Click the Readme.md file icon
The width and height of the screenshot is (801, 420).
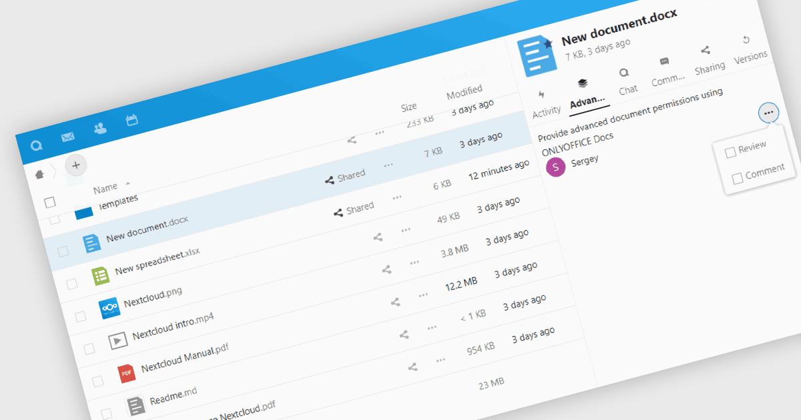(136, 405)
